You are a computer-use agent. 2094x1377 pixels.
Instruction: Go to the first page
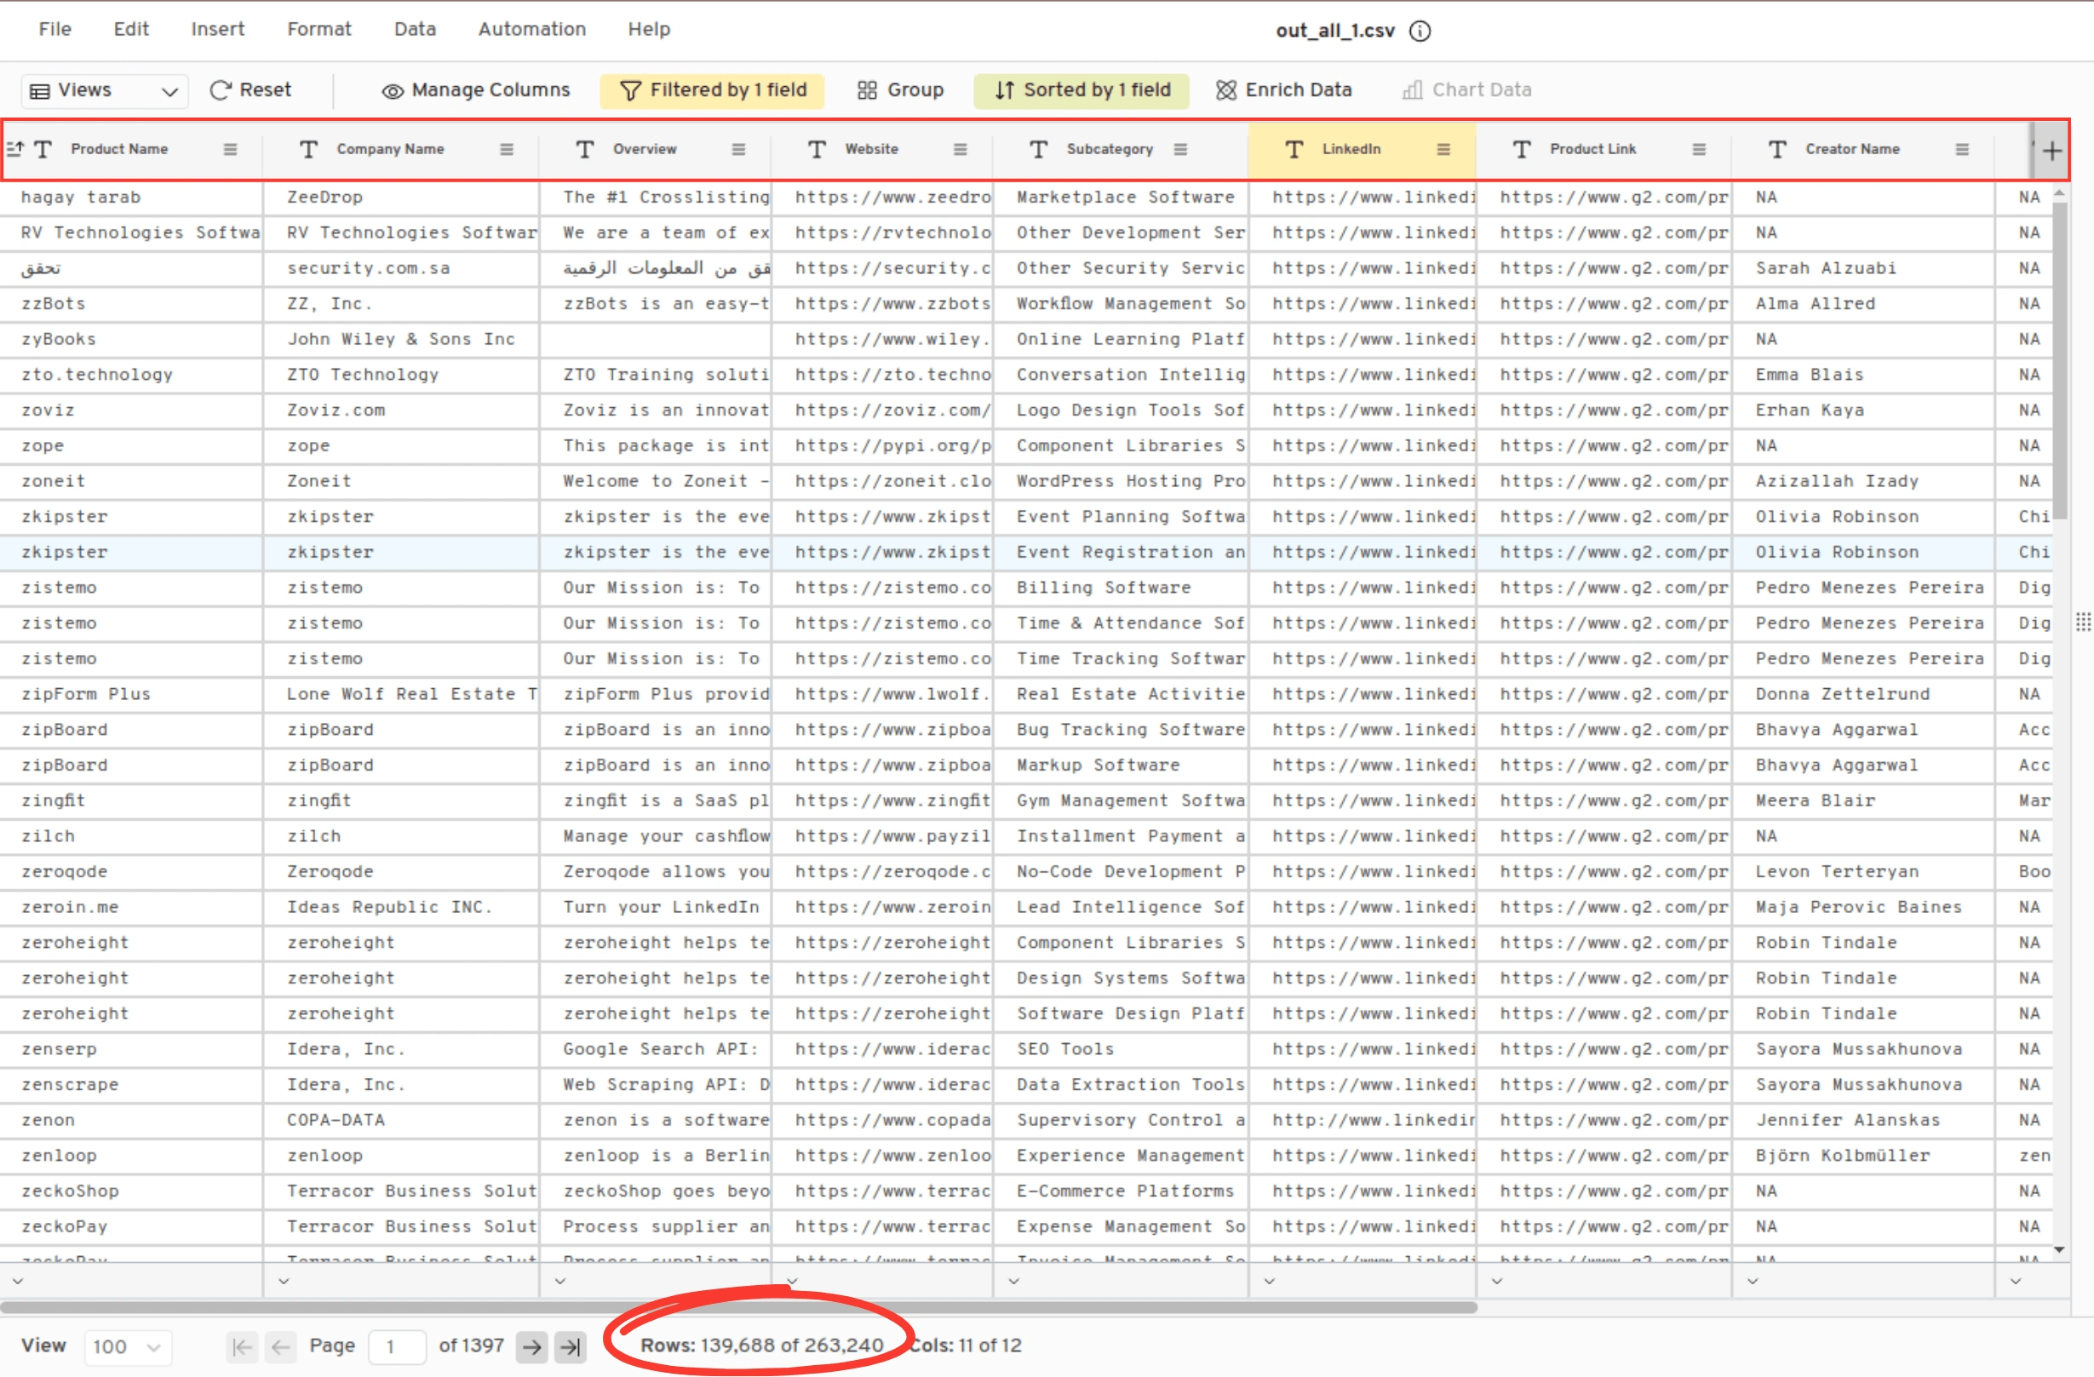[241, 1346]
